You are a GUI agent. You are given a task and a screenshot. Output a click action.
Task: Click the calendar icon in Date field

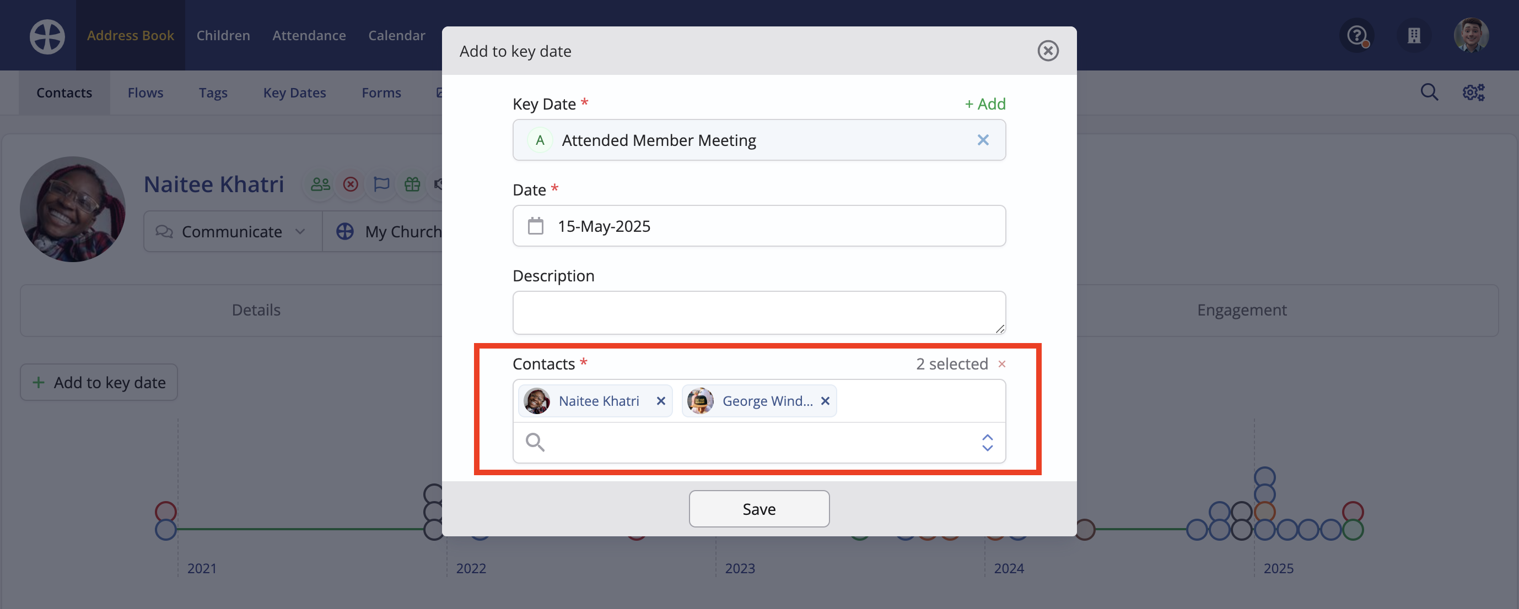(x=535, y=226)
